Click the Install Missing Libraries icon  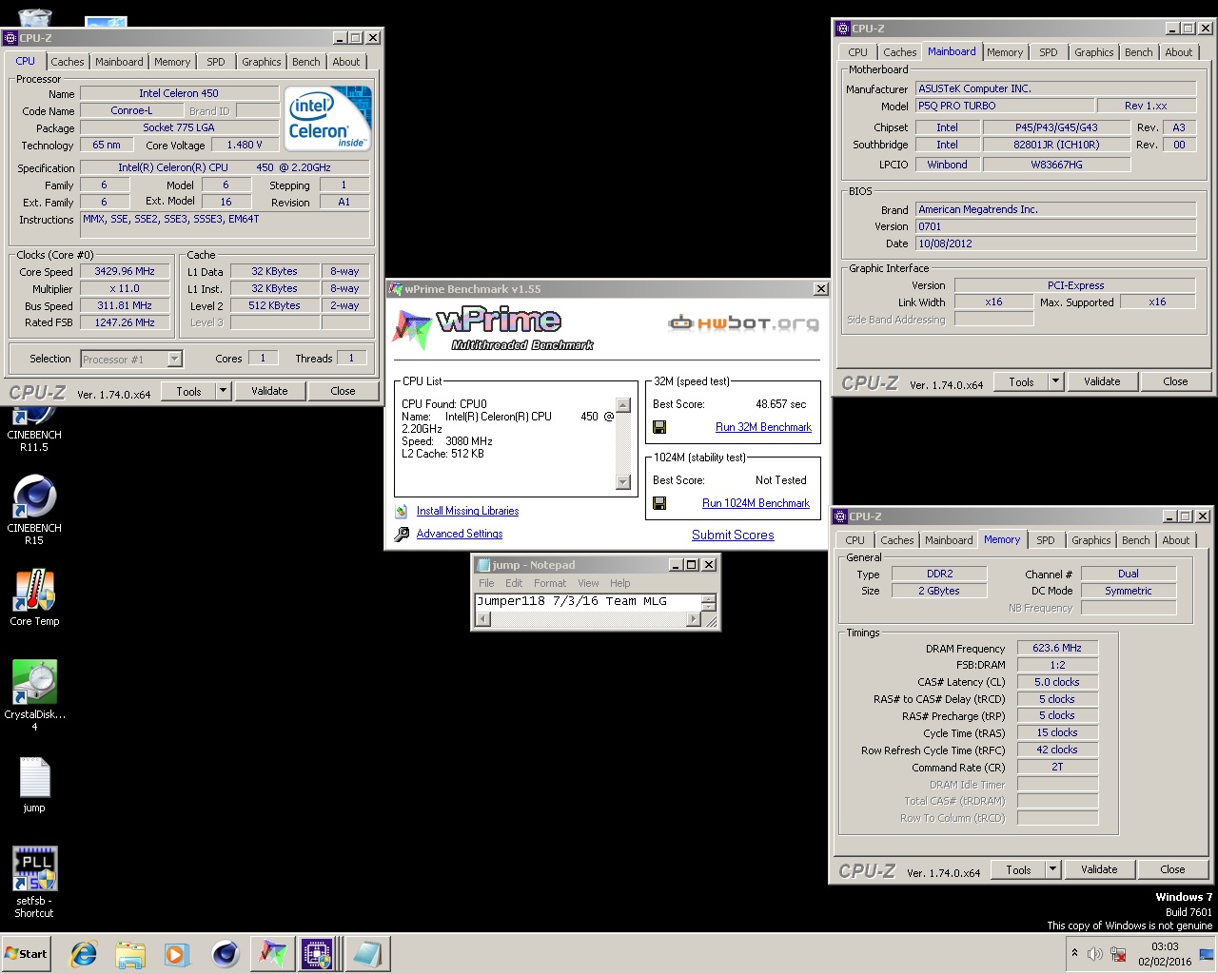coord(402,512)
